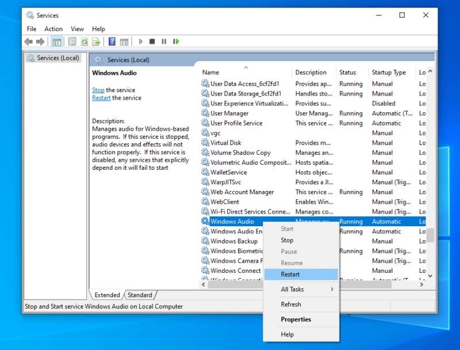Open the File menu

point(32,29)
